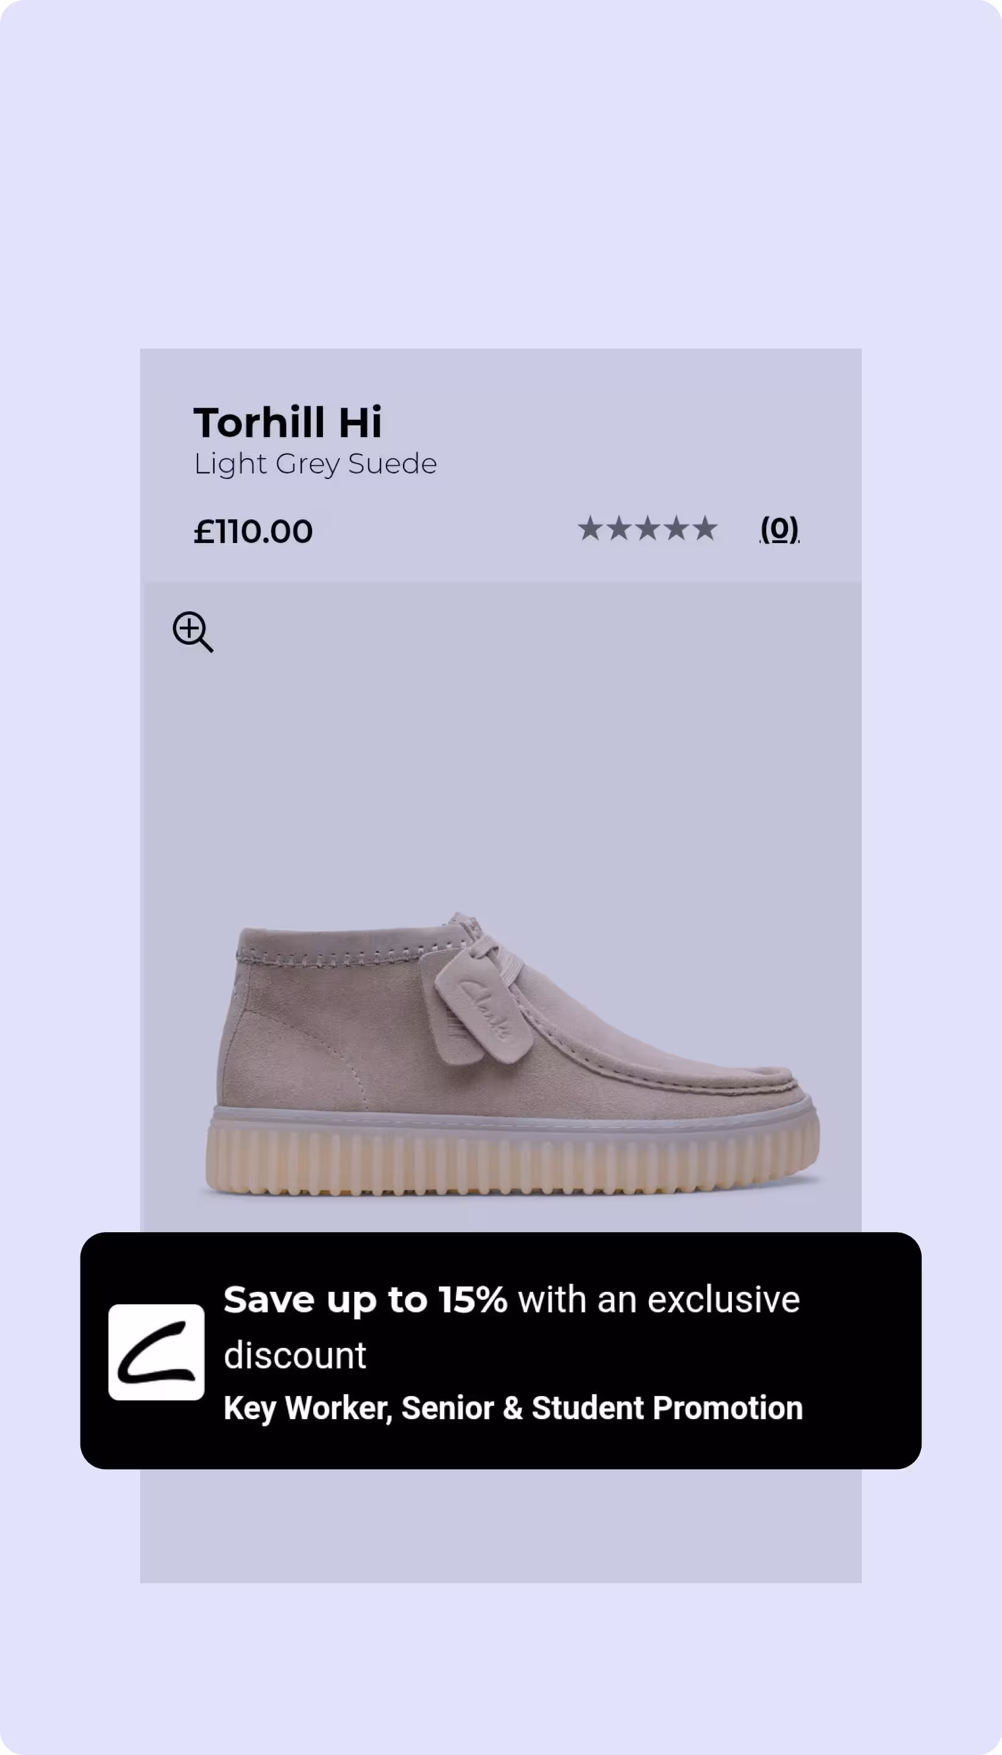Select the third rating star
The height and width of the screenshot is (1755, 1002).
648,528
